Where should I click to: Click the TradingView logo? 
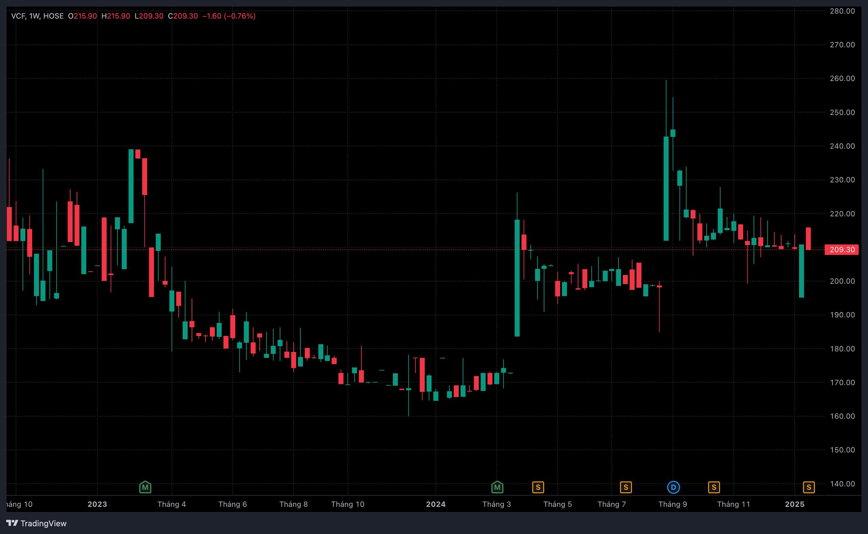click(x=36, y=523)
